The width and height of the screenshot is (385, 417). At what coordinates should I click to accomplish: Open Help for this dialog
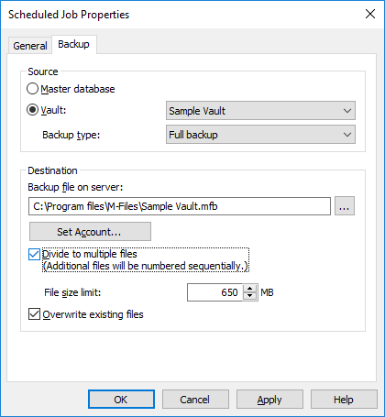point(344,400)
